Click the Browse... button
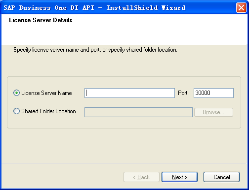This screenshot has width=249, height=190. [x=213, y=112]
